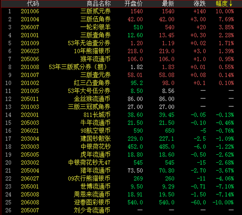The image size is (242, 215).
Task: Select the row 建国钞散张
Action: (121, 138)
